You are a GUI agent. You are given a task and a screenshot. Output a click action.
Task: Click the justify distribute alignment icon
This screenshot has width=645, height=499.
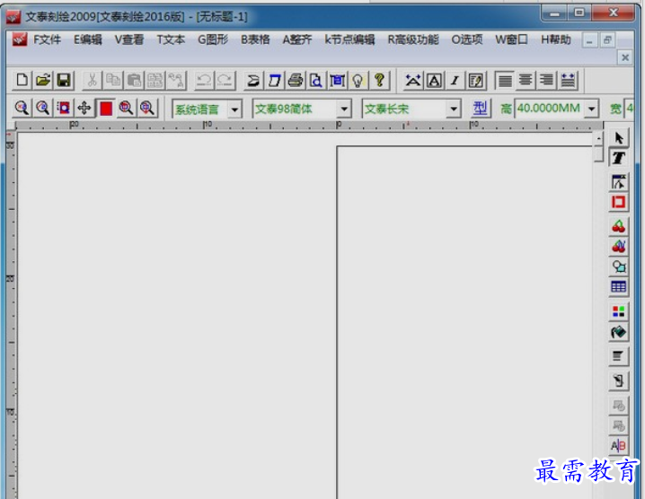pos(568,80)
